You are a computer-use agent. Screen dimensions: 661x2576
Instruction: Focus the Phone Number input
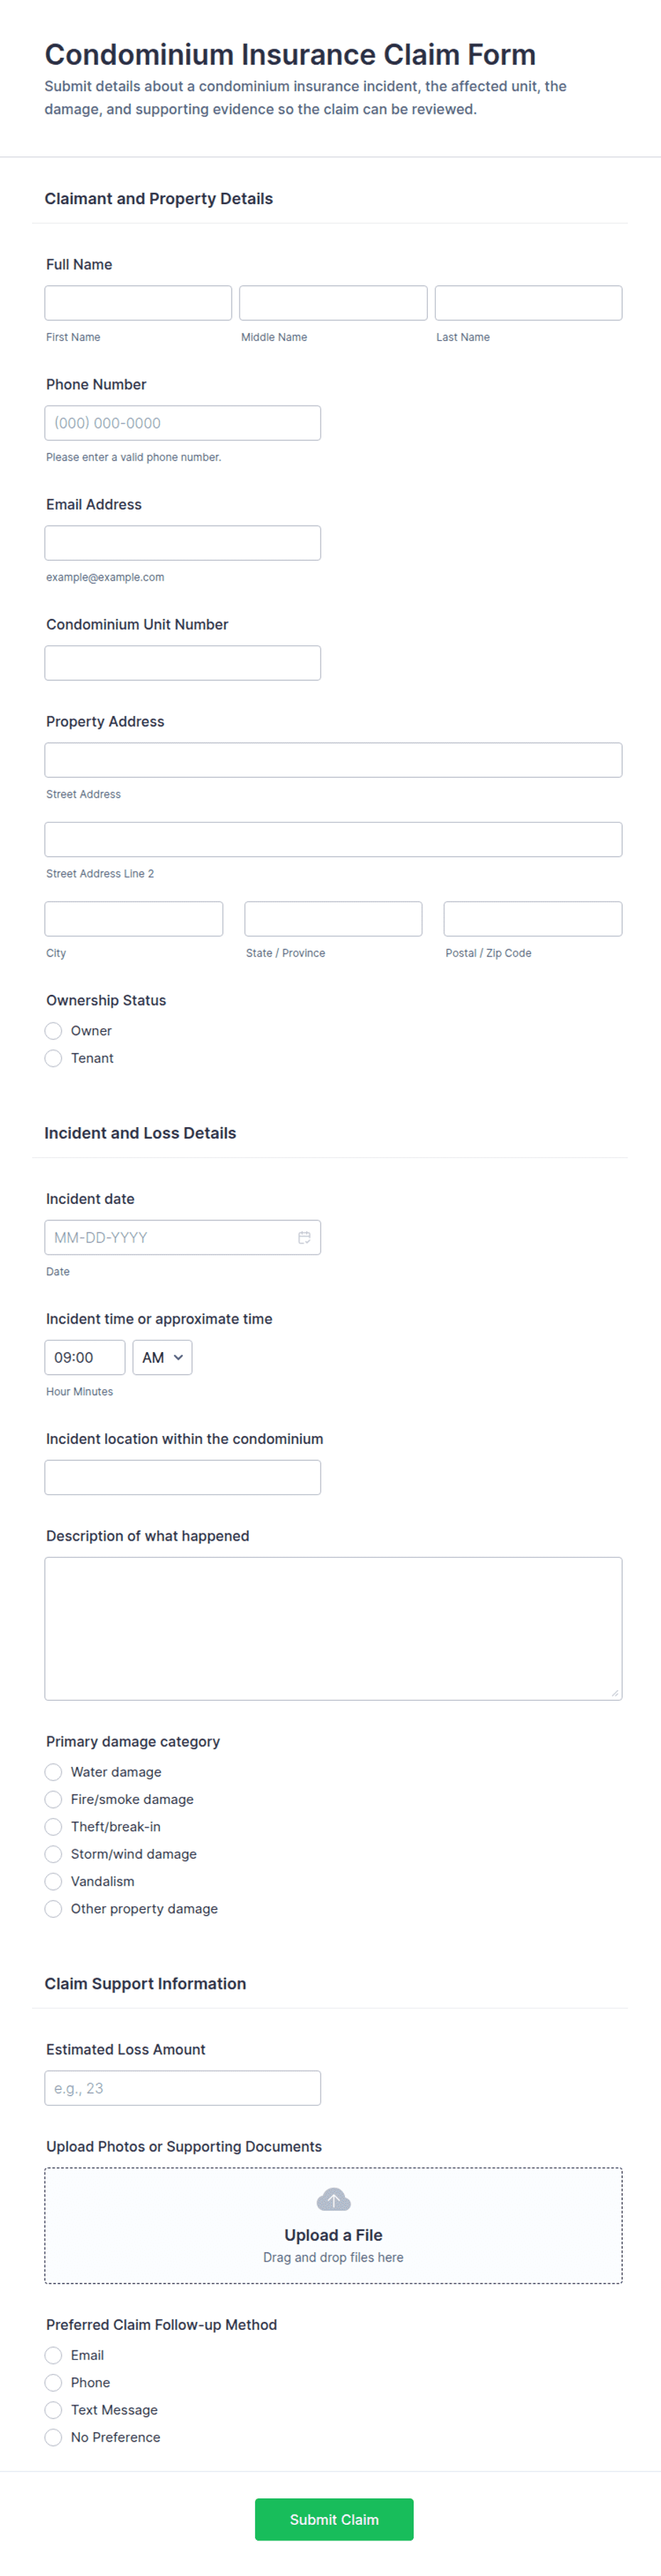183,423
